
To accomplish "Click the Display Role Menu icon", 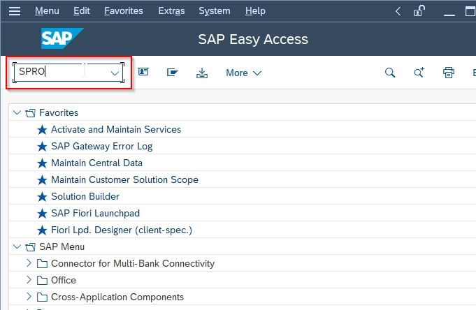I will click(173, 73).
